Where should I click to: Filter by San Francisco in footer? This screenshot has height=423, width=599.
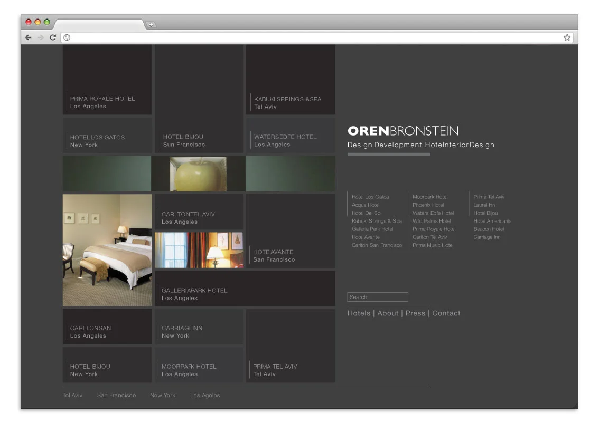[117, 395]
